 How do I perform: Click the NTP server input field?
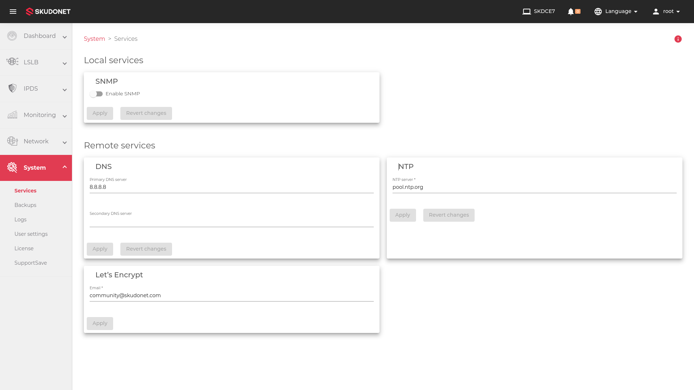coord(534,187)
